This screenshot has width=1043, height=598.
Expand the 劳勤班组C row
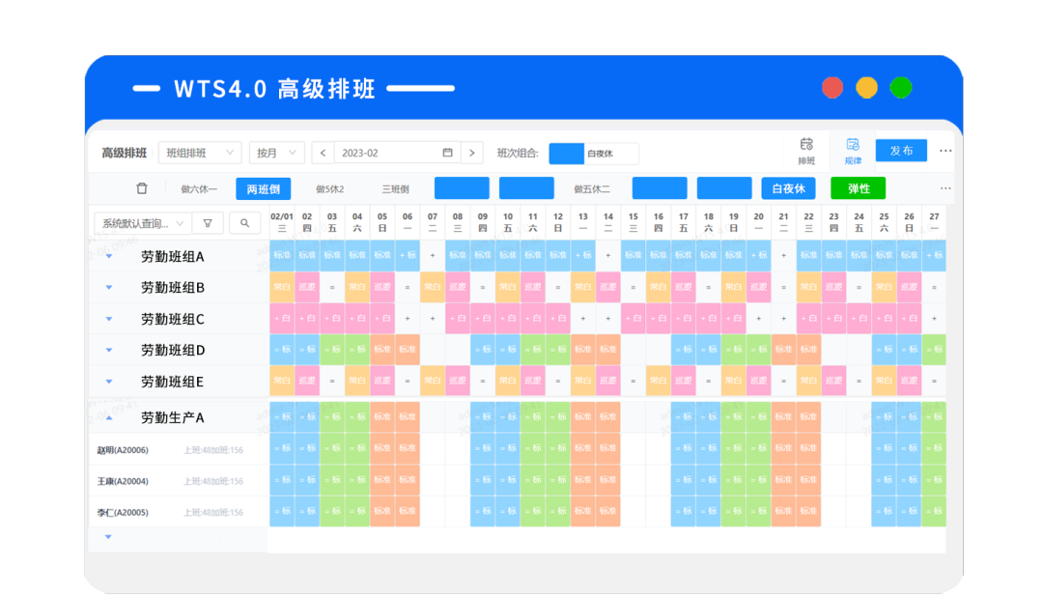[x=109, y=319]
